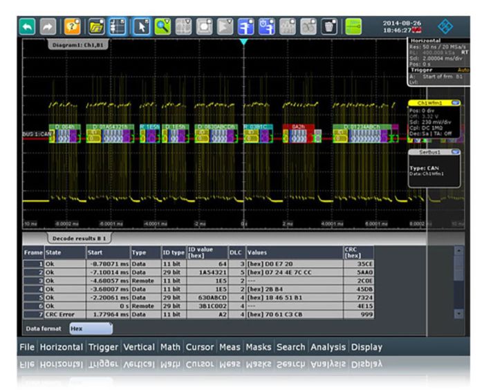
Task: Click the gray Redo arrow icon
Action: [x=48, y=26]
